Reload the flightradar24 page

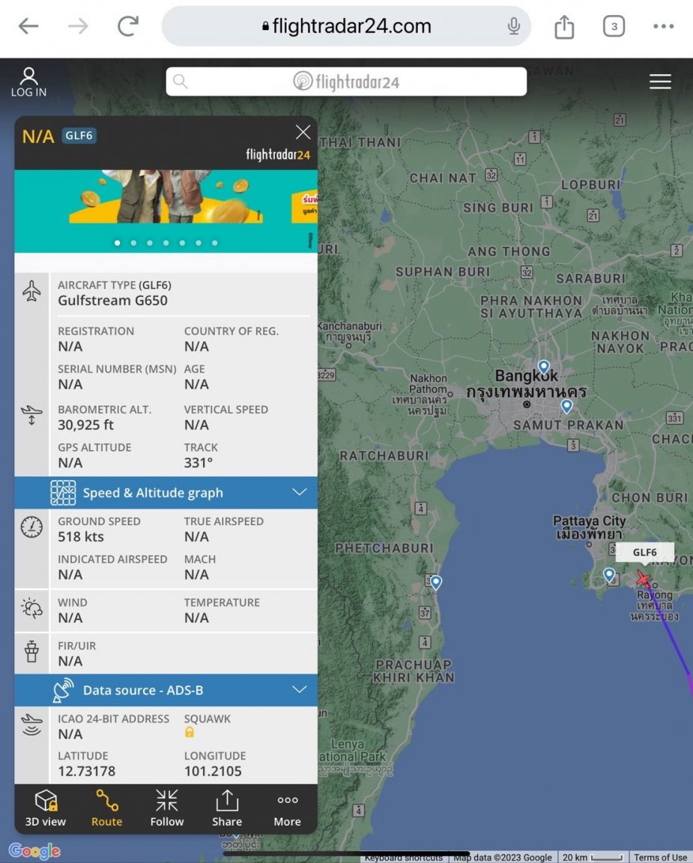click(x=127, y=26)
